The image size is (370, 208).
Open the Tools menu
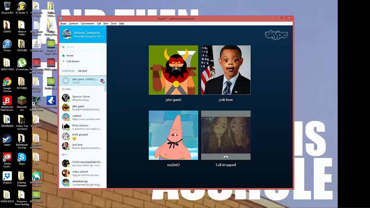114,23
